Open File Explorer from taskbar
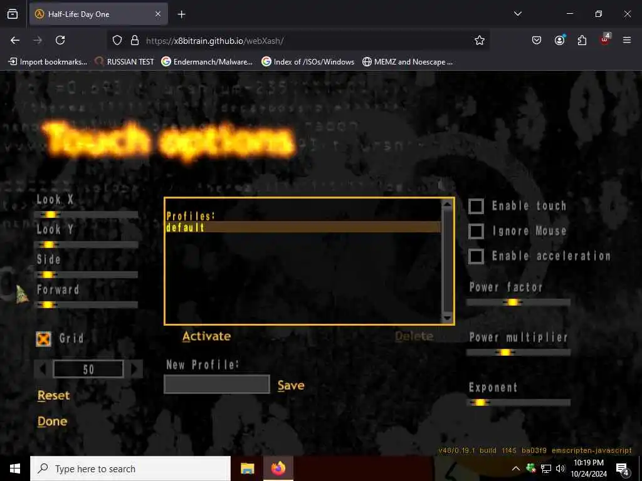The width and height of the screenshot is (642, 481). point(247,468)
